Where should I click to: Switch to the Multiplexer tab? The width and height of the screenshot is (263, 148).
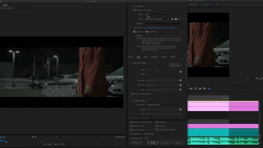point(155,57)
